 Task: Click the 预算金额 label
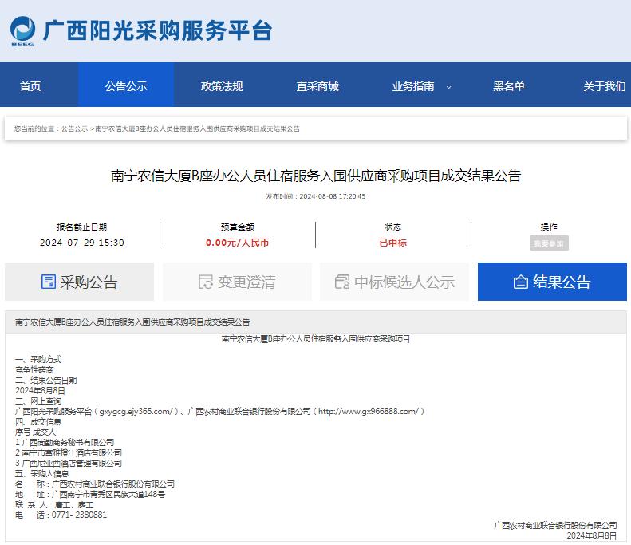point(238,227)
